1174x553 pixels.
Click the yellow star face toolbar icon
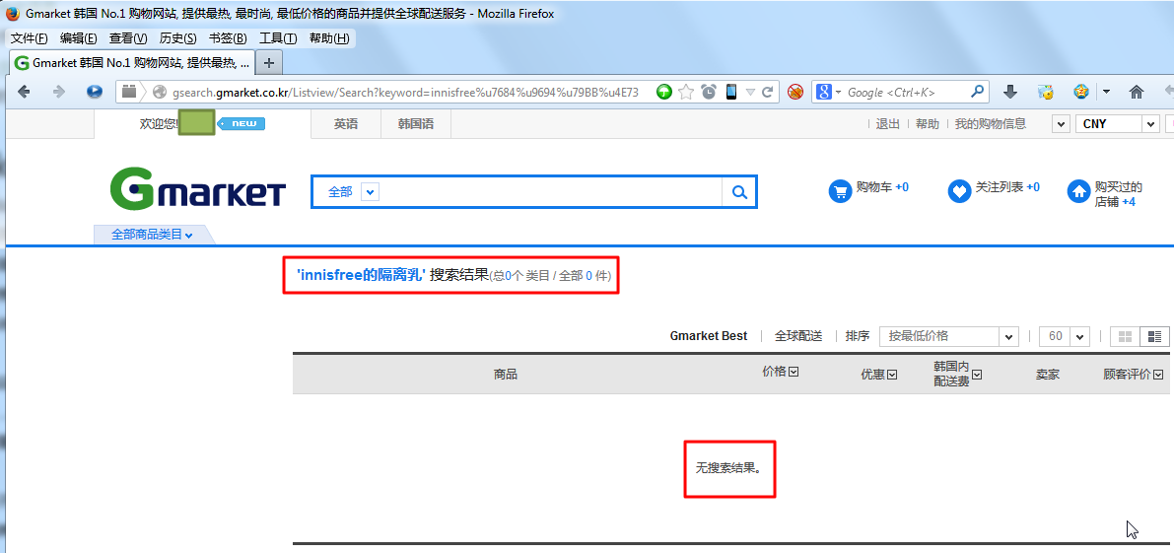pos(1081,92)
